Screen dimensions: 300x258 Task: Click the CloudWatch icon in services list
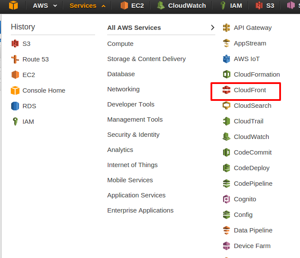click(227, 137)
